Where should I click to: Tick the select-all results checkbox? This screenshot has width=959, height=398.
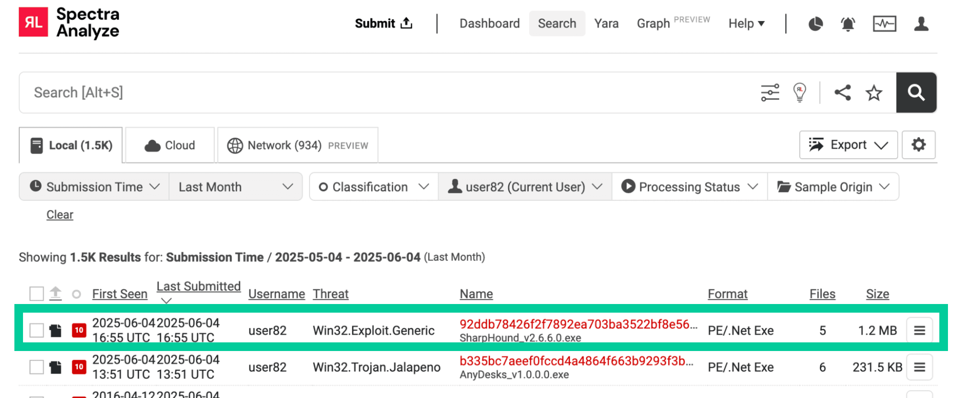(x=36, y=293)
